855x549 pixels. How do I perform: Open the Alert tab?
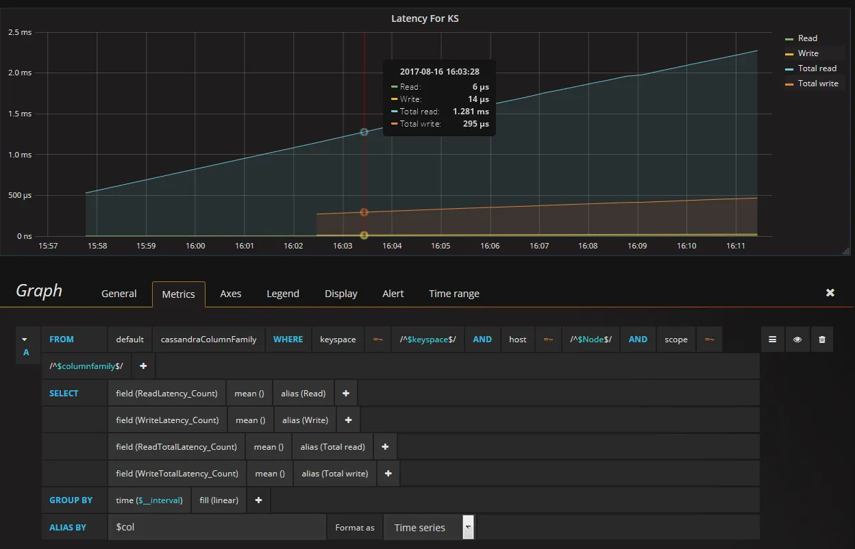pyautogui.click(x=393, y=293)
